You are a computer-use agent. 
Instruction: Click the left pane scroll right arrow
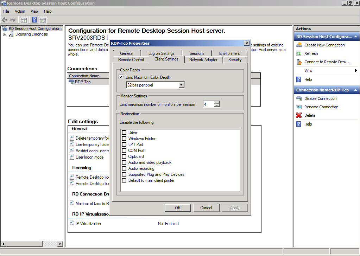tap(60, 244)
